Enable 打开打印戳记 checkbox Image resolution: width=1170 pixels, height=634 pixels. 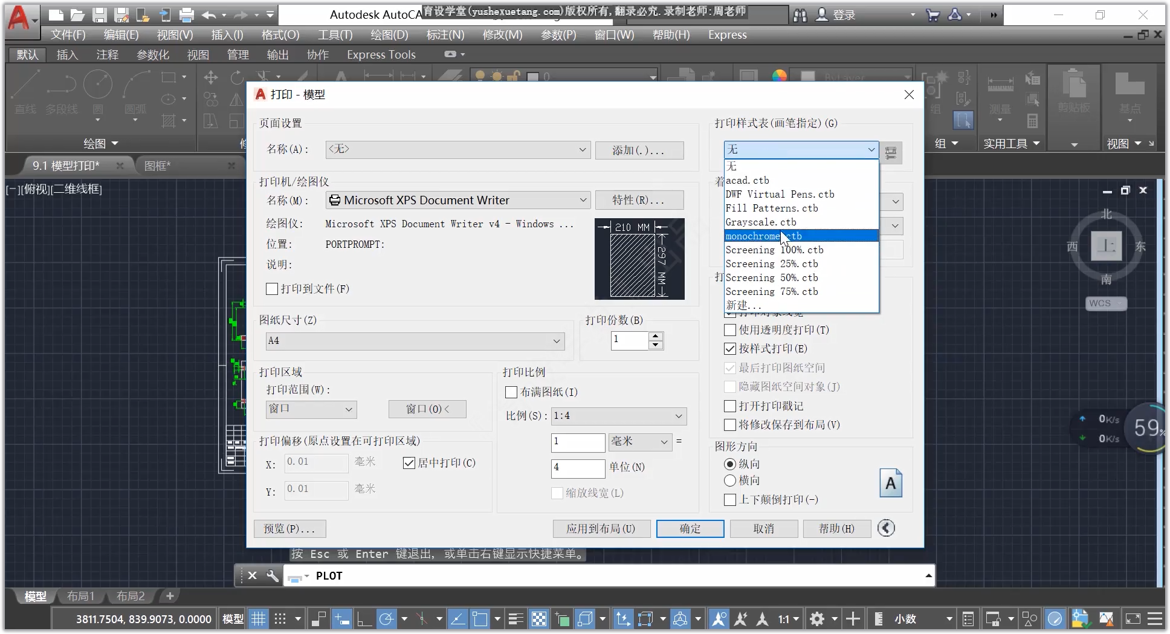pos(730,406)
